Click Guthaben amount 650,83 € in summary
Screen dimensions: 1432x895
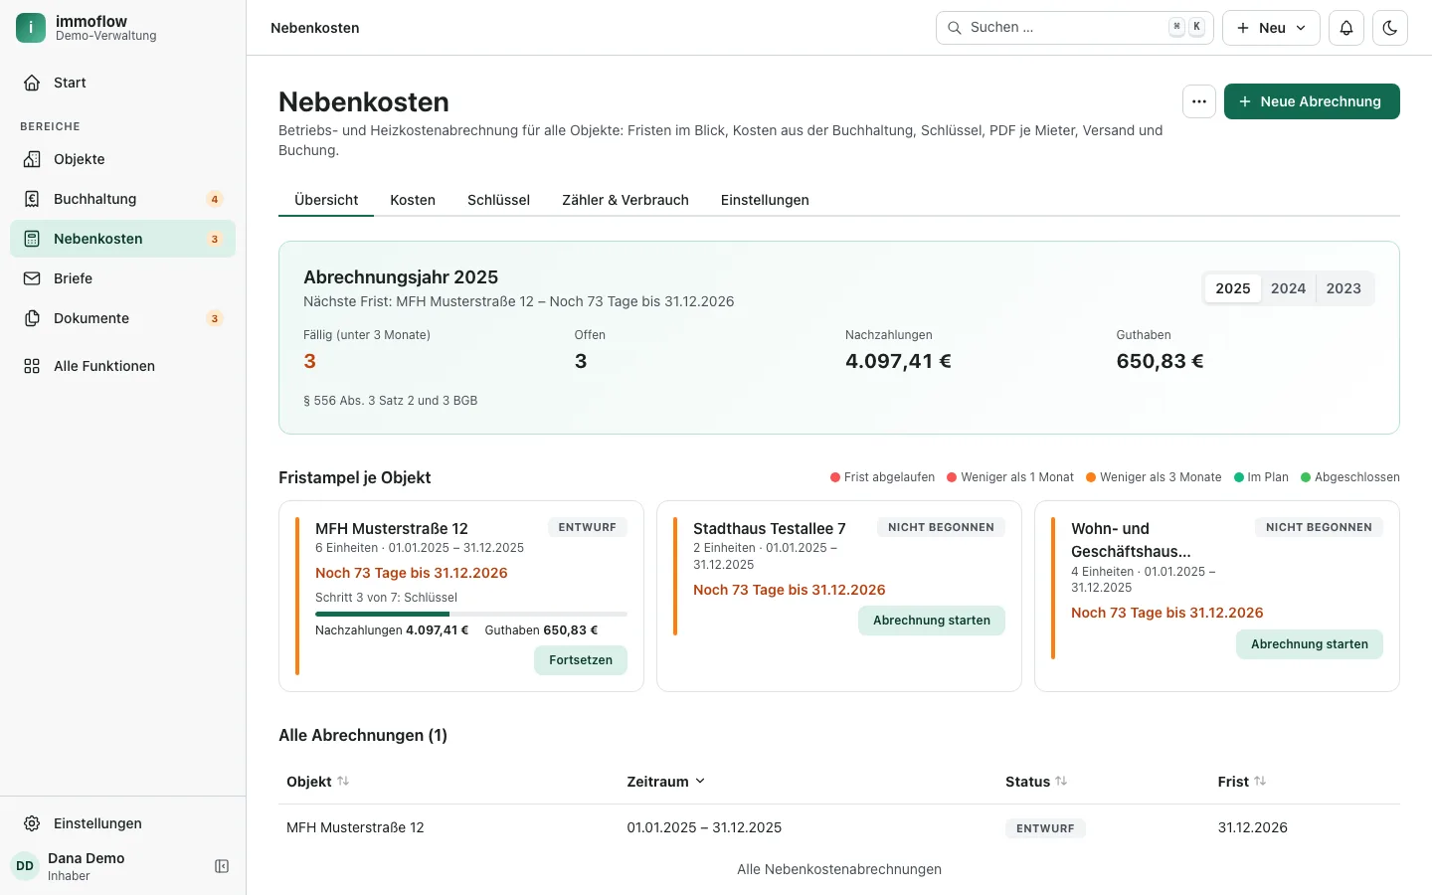(1160, 361)
